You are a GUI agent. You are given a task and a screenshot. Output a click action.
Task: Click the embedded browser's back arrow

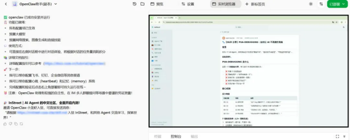(152, 22)
